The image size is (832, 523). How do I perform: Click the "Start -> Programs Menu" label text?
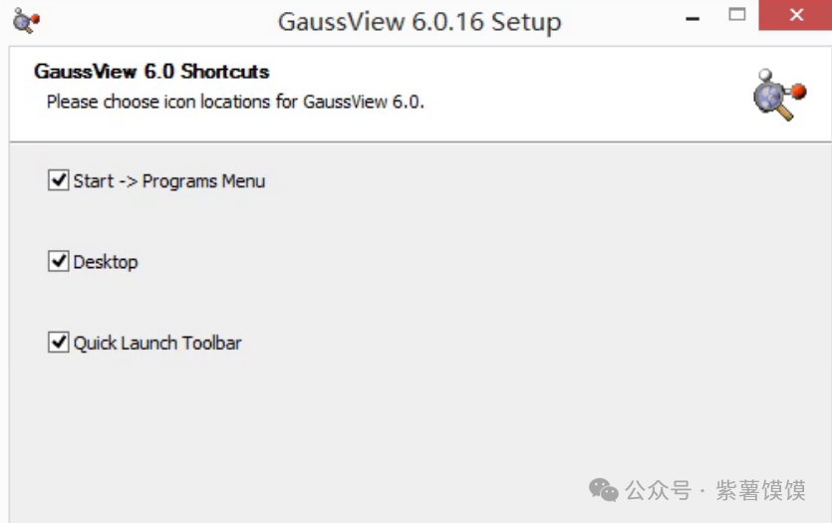tap(168, 181)
